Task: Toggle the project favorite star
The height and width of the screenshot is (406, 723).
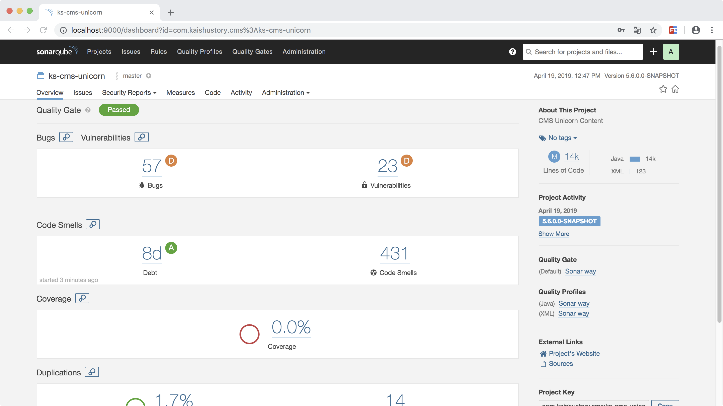Action: (663, 89)
